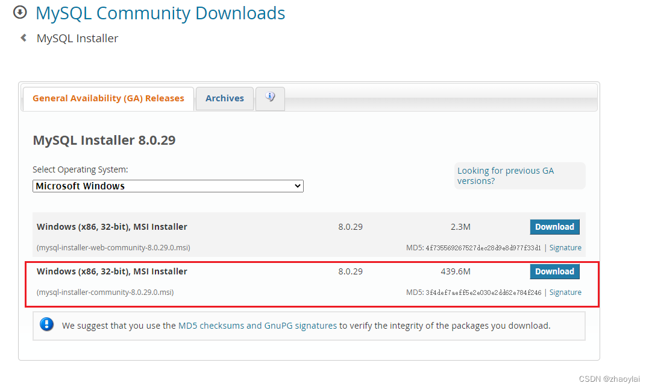Click the 2.3M file size value
The height and width of the screenshot is (389, 649).
[460, 227]
